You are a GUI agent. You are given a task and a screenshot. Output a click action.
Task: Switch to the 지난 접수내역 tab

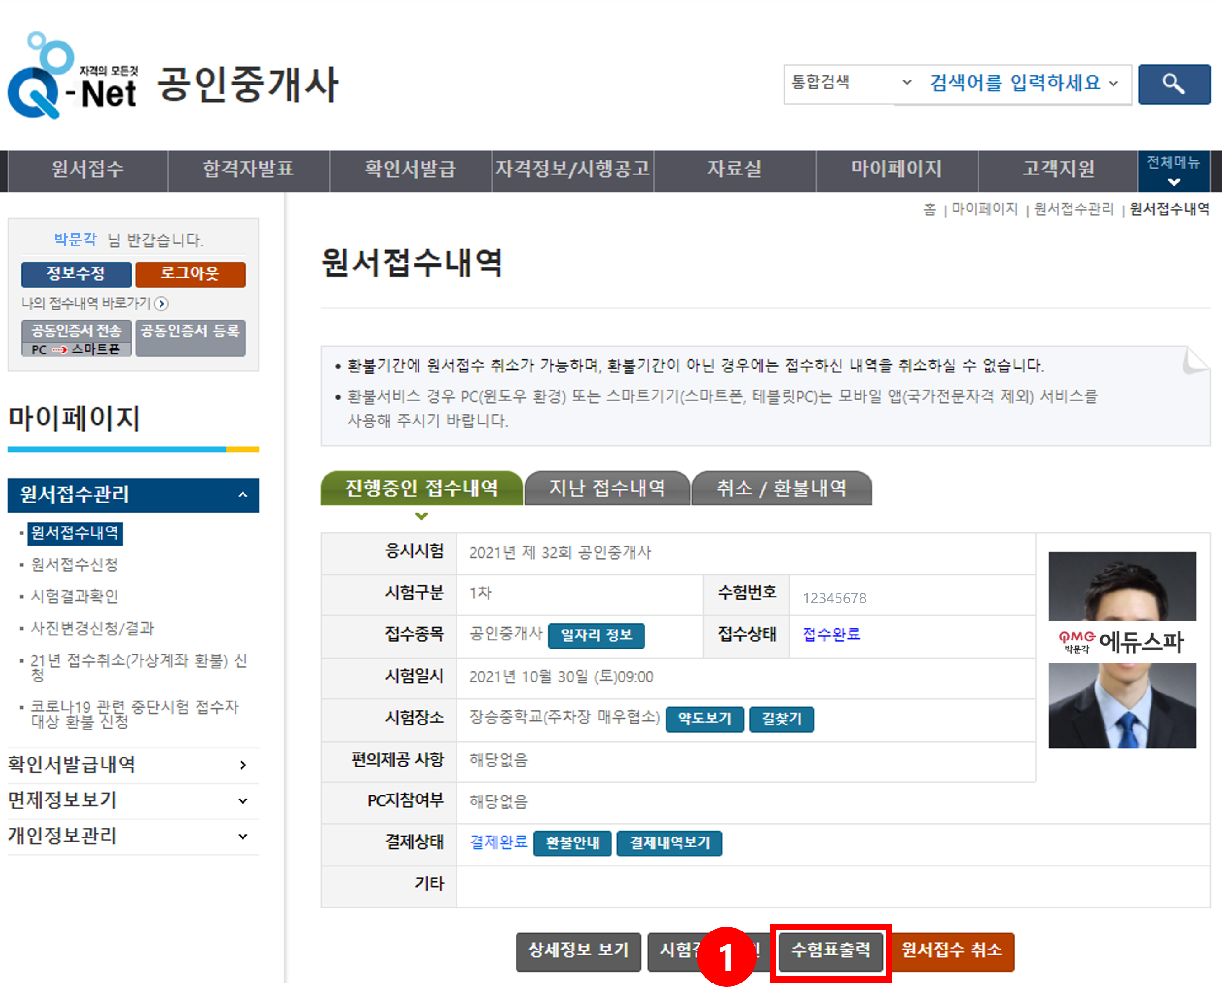point(606,488)
